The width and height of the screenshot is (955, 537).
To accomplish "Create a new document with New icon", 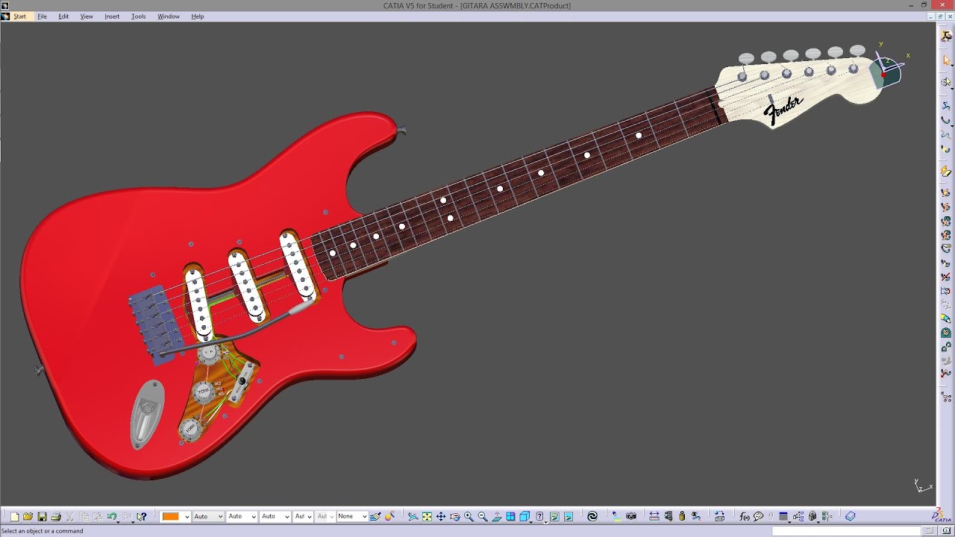I will [x=14, y=516].
